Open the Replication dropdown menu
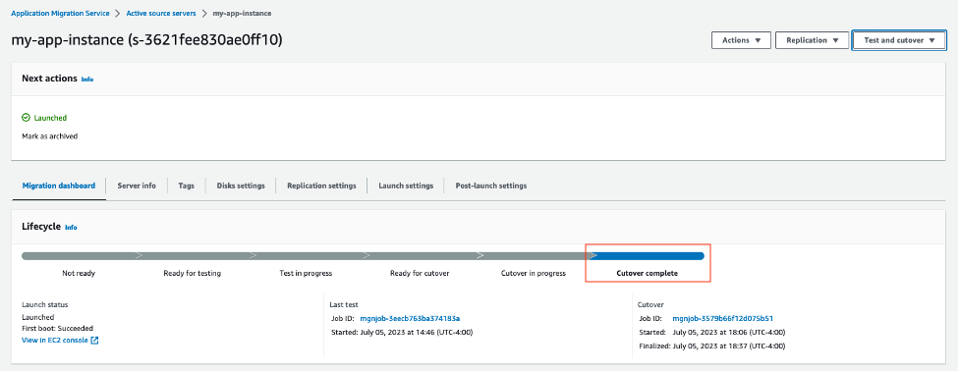 812,40
